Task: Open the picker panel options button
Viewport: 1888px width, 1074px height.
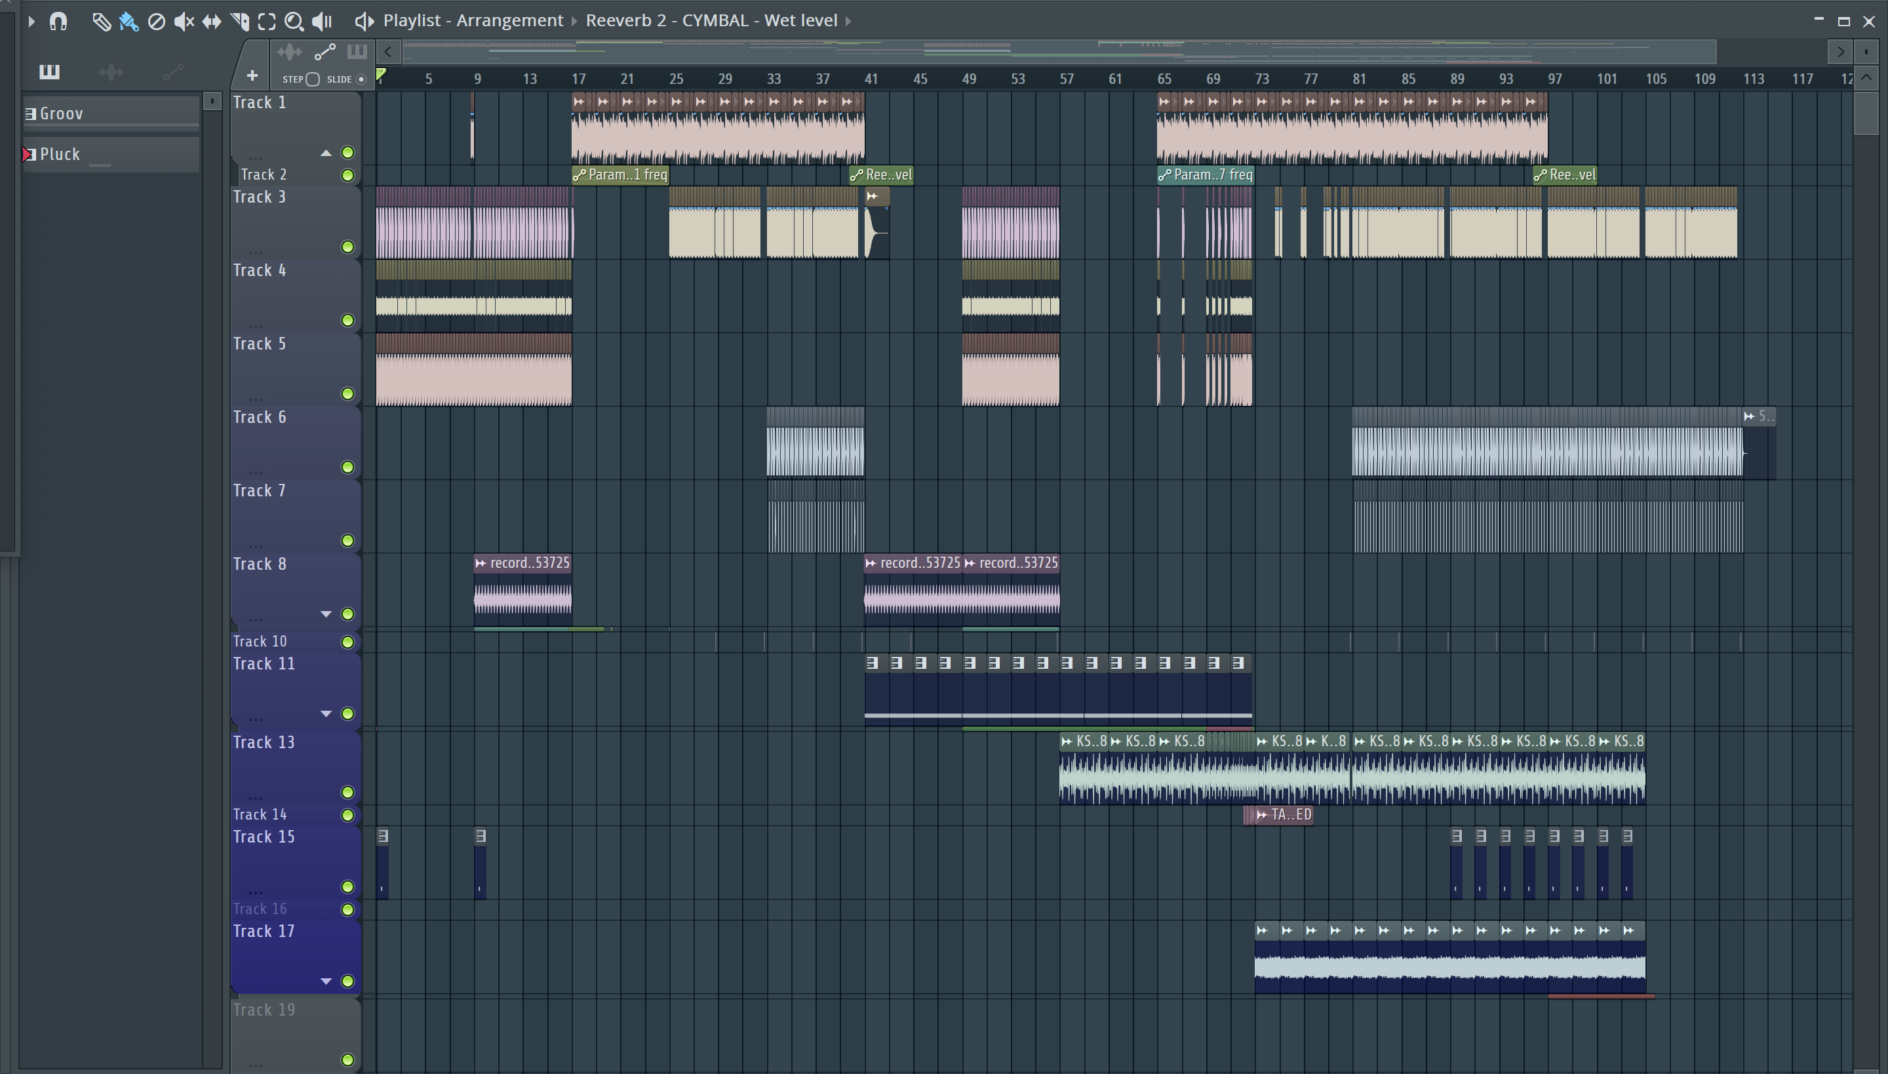Action: 212,100
